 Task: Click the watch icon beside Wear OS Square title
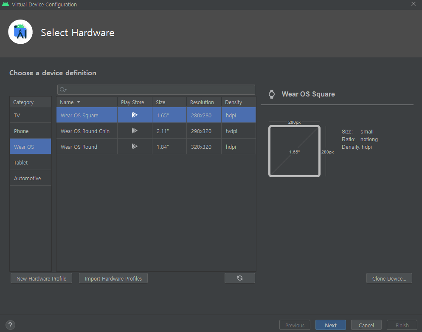point(272,94)
